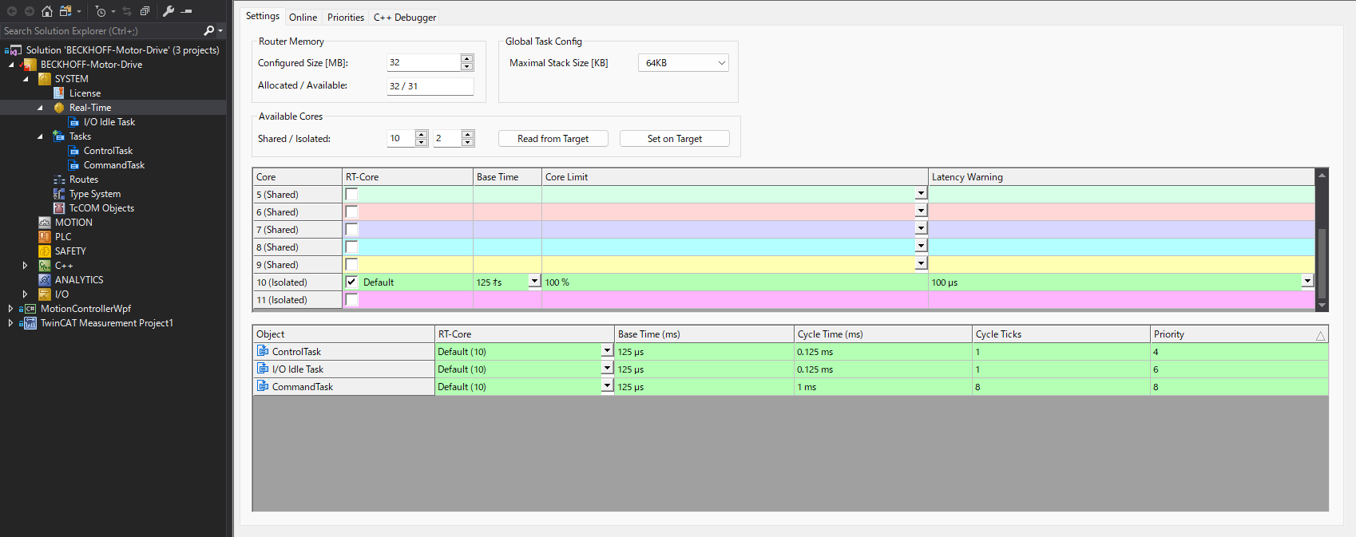
Task: Uncheck RT-Core for core 10 (Isolated)
Action: [x=351, y=282]
